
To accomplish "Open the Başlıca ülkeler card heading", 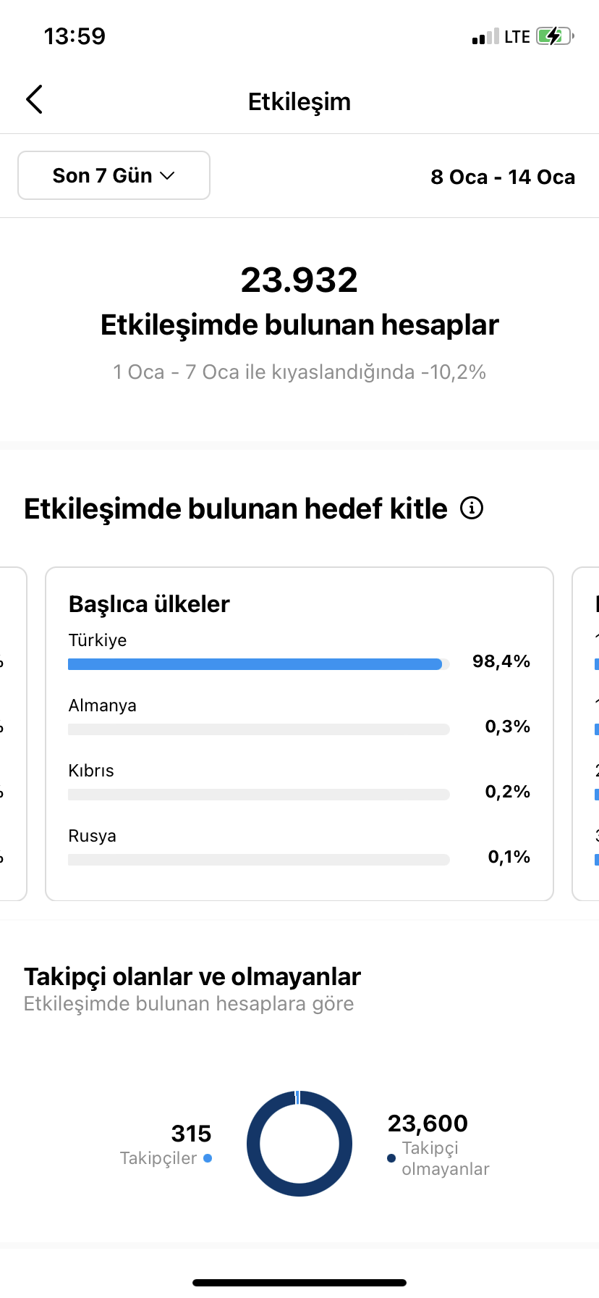I will point(149,604).
